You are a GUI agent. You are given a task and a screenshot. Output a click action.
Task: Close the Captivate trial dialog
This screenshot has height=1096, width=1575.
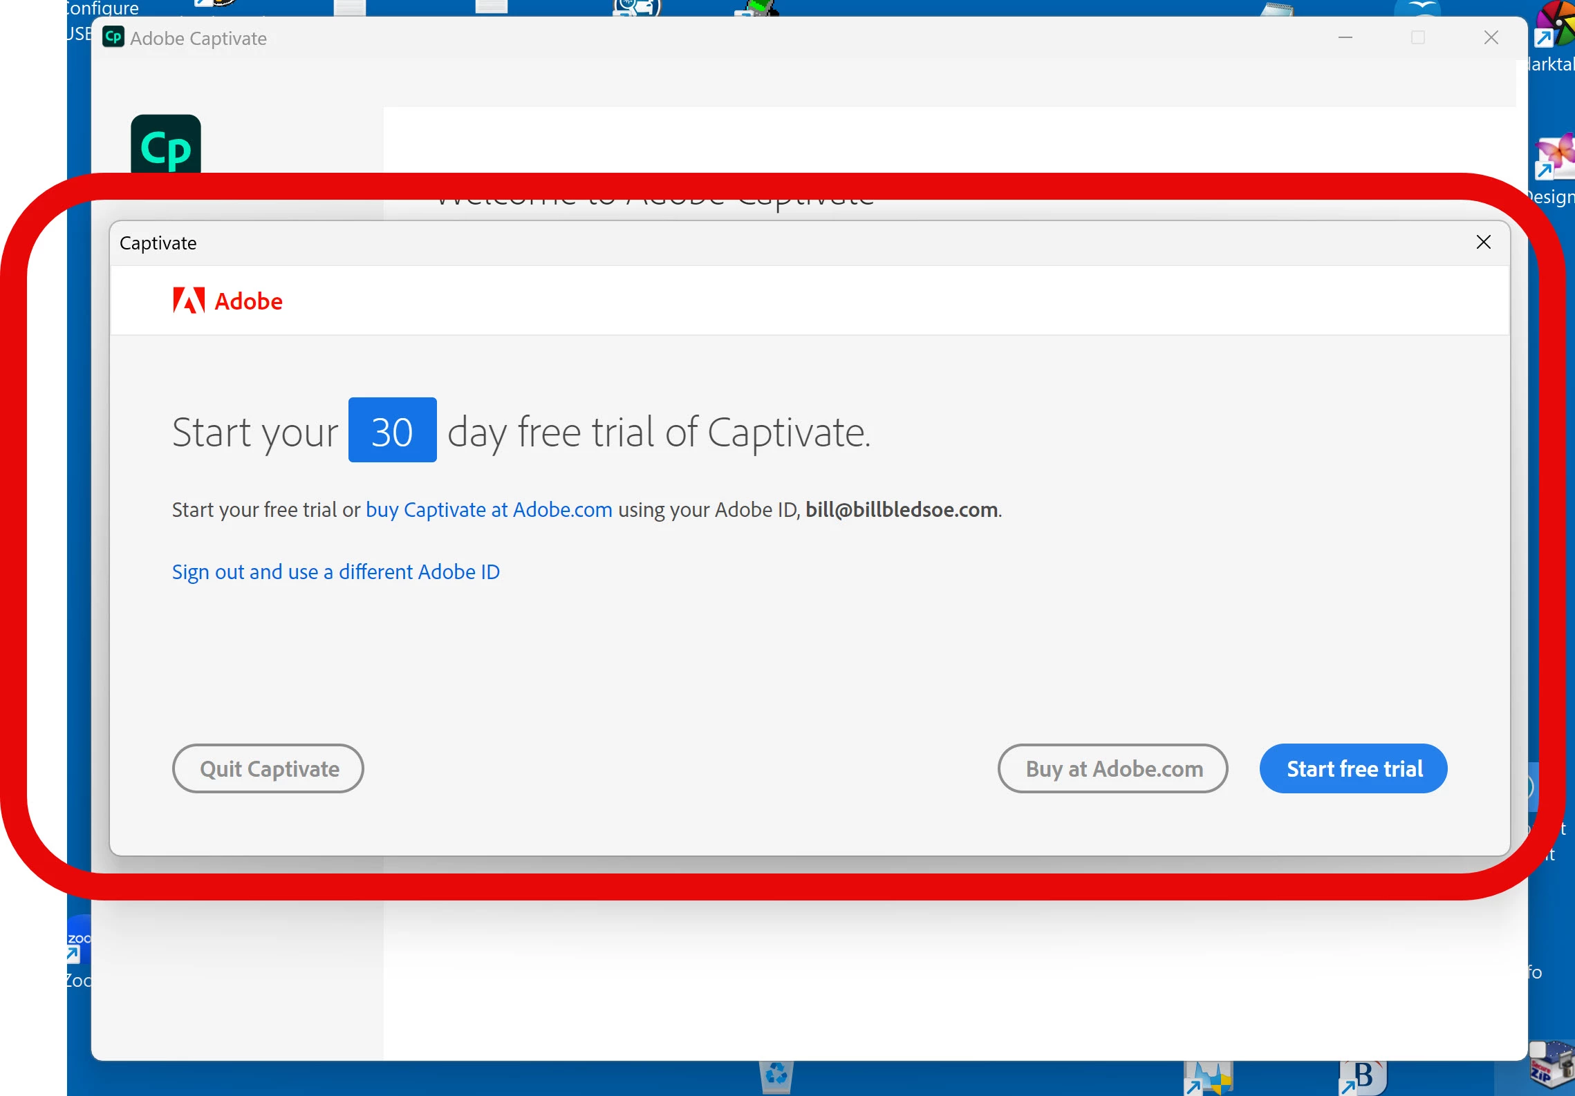[x=1483, y=243]
